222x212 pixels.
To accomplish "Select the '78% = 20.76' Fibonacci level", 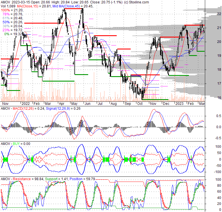I will tap(13, 14).
